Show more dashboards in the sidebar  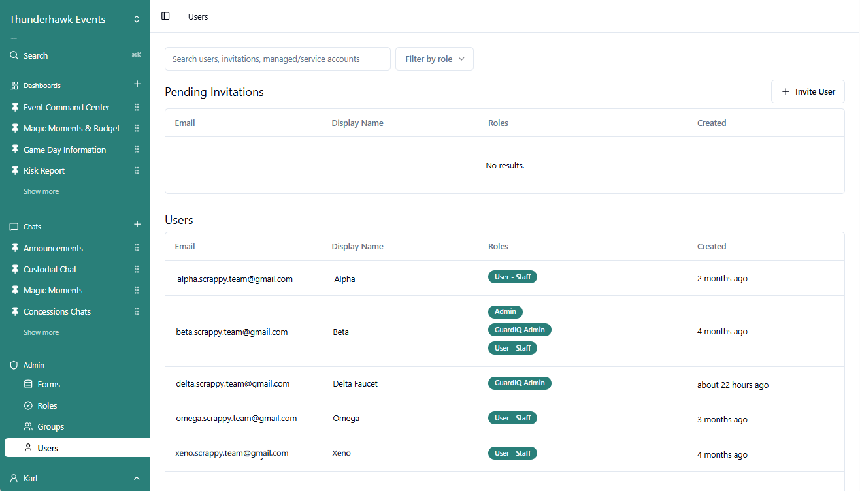pyautogui.click(x=41, y=192)
